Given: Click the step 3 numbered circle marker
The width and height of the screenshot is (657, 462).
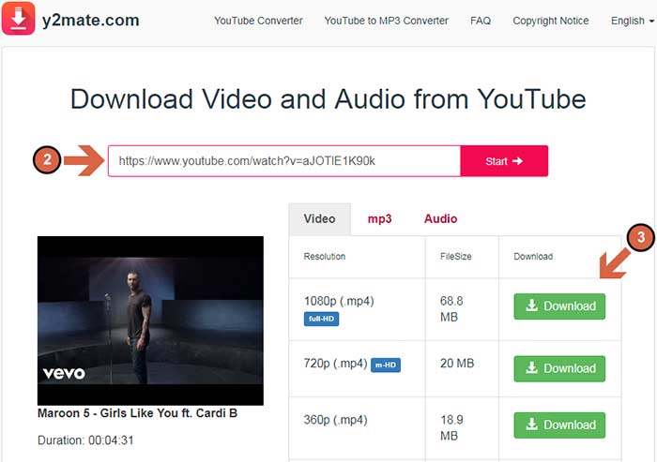Looking at the screenshot, I should (640, 238).
